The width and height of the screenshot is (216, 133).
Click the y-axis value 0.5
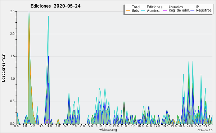[x=12, y=101]
